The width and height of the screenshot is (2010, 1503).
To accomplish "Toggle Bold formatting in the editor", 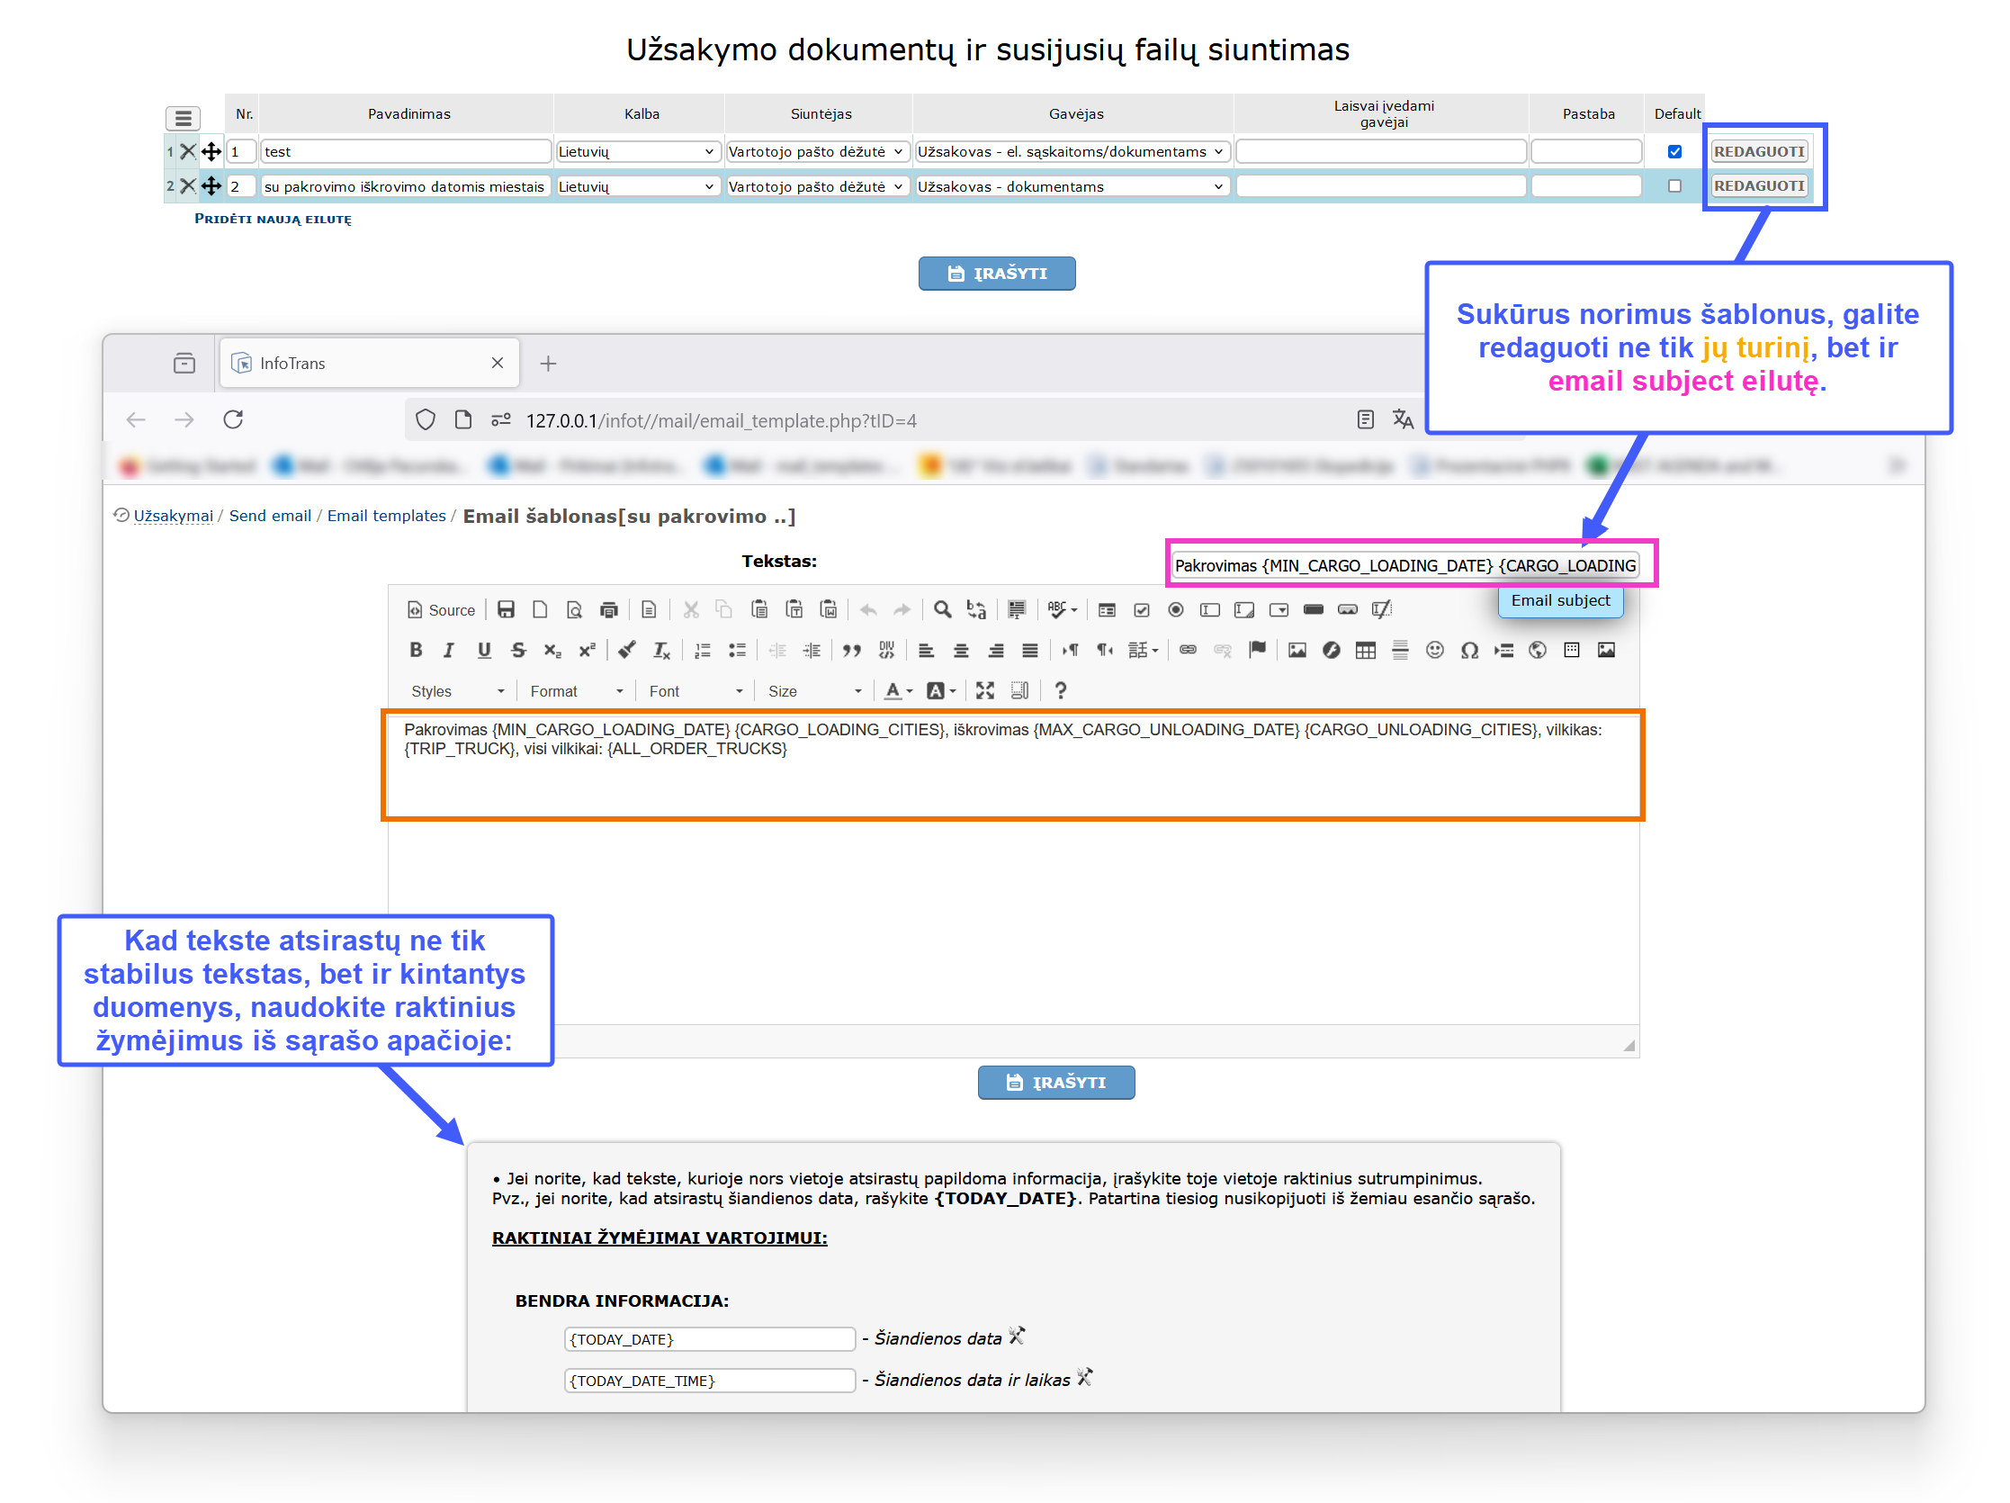I will (x=416, y=650).
